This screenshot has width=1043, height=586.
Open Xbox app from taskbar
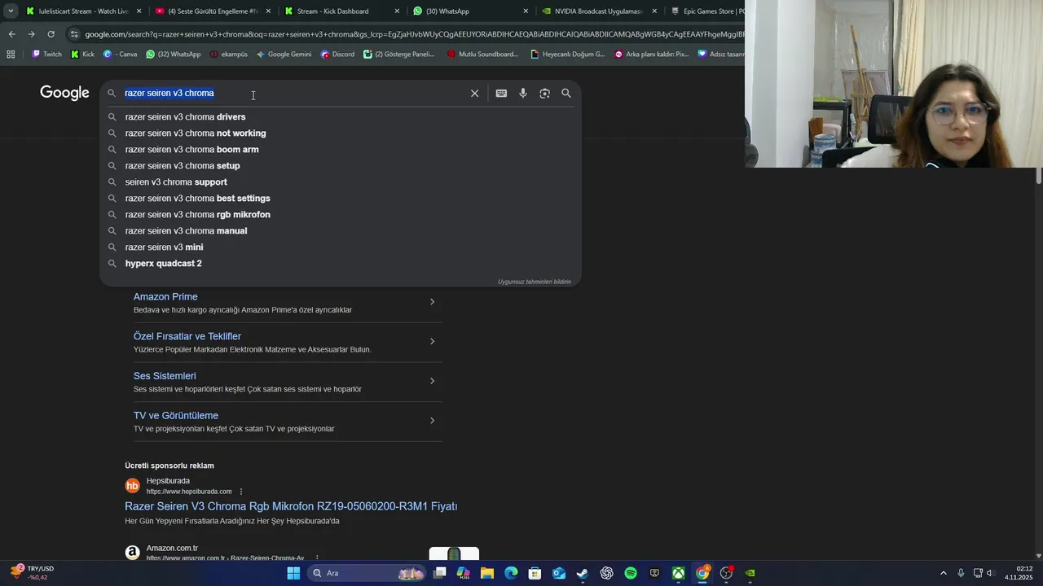(x=678, y=573)
